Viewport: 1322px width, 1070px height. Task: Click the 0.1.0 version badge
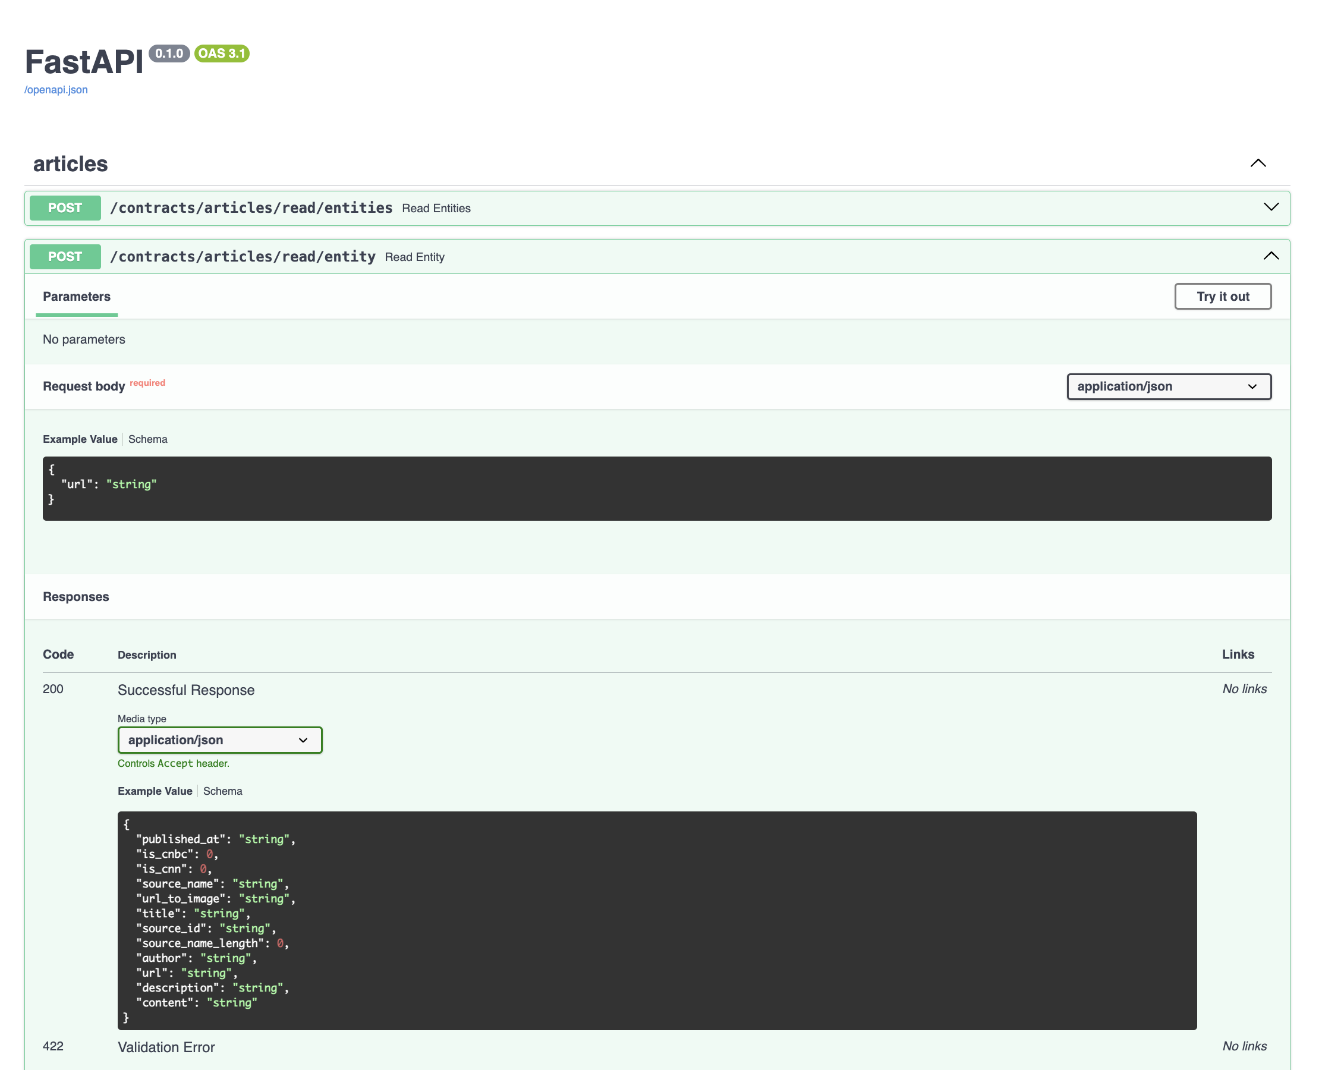tap(169, 53)
